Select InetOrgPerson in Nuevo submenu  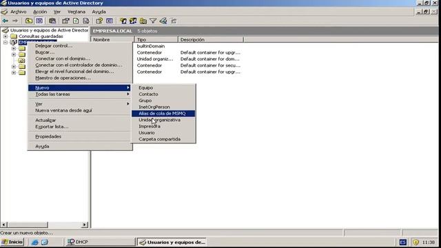click(163, 107)
